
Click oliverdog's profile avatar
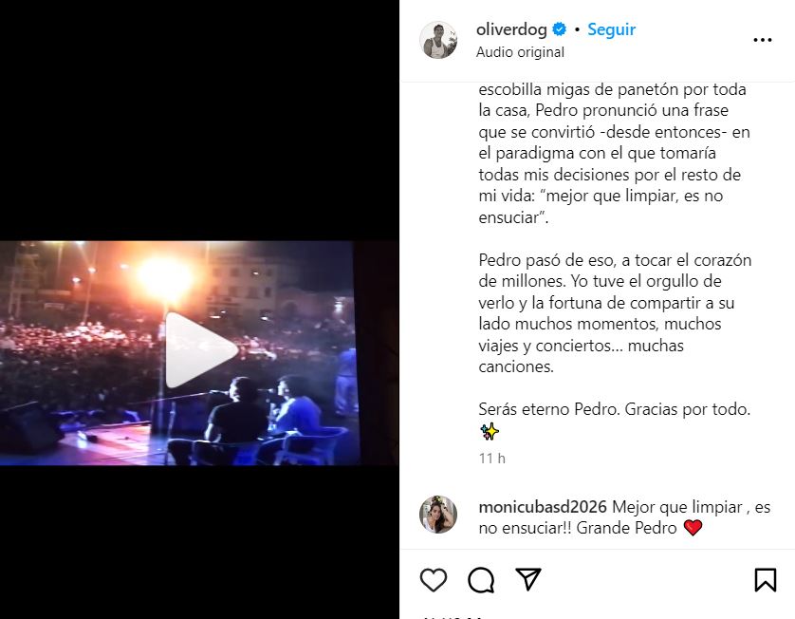(x=438, y=40)
